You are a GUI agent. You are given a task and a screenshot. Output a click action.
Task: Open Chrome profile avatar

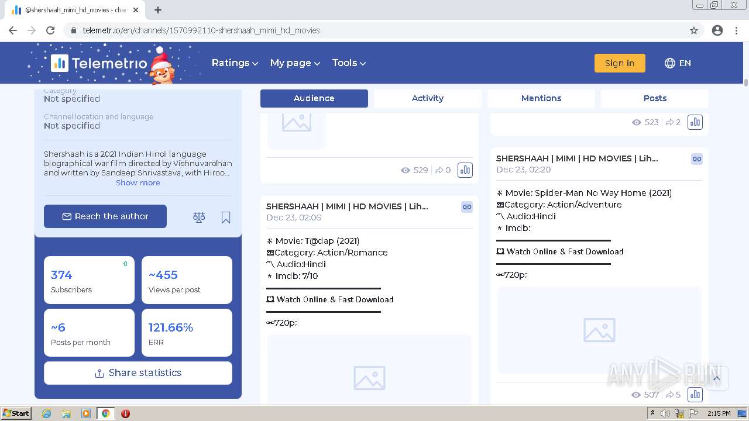[717, 30]
